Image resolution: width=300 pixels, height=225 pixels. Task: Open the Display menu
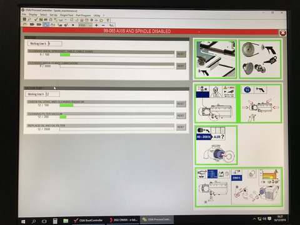click(x=33, y=14)
